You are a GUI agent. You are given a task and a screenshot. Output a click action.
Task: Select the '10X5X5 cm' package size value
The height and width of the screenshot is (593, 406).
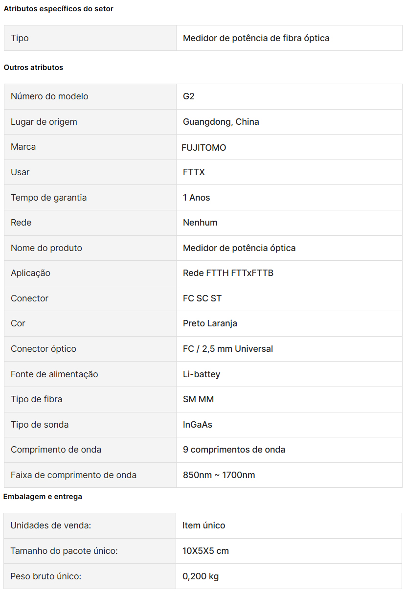(205, 551)
